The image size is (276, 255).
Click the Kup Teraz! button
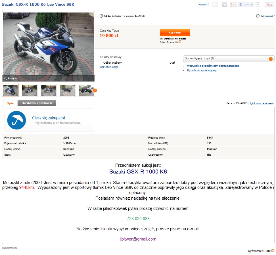[x=175, y=33]
